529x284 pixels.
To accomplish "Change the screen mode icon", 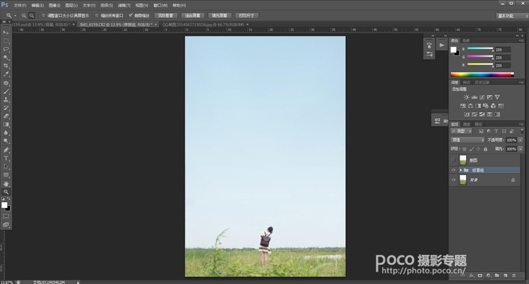I will 6,225.
